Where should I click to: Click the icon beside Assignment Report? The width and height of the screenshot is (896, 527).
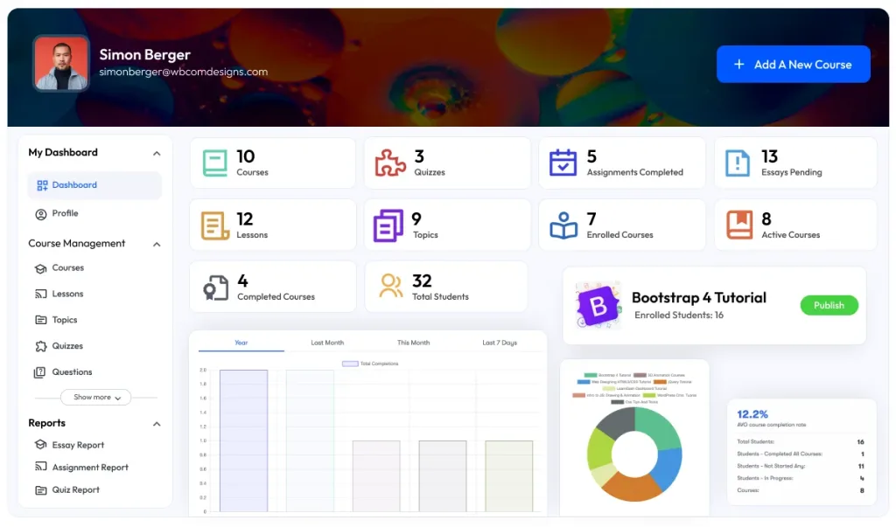40,467
